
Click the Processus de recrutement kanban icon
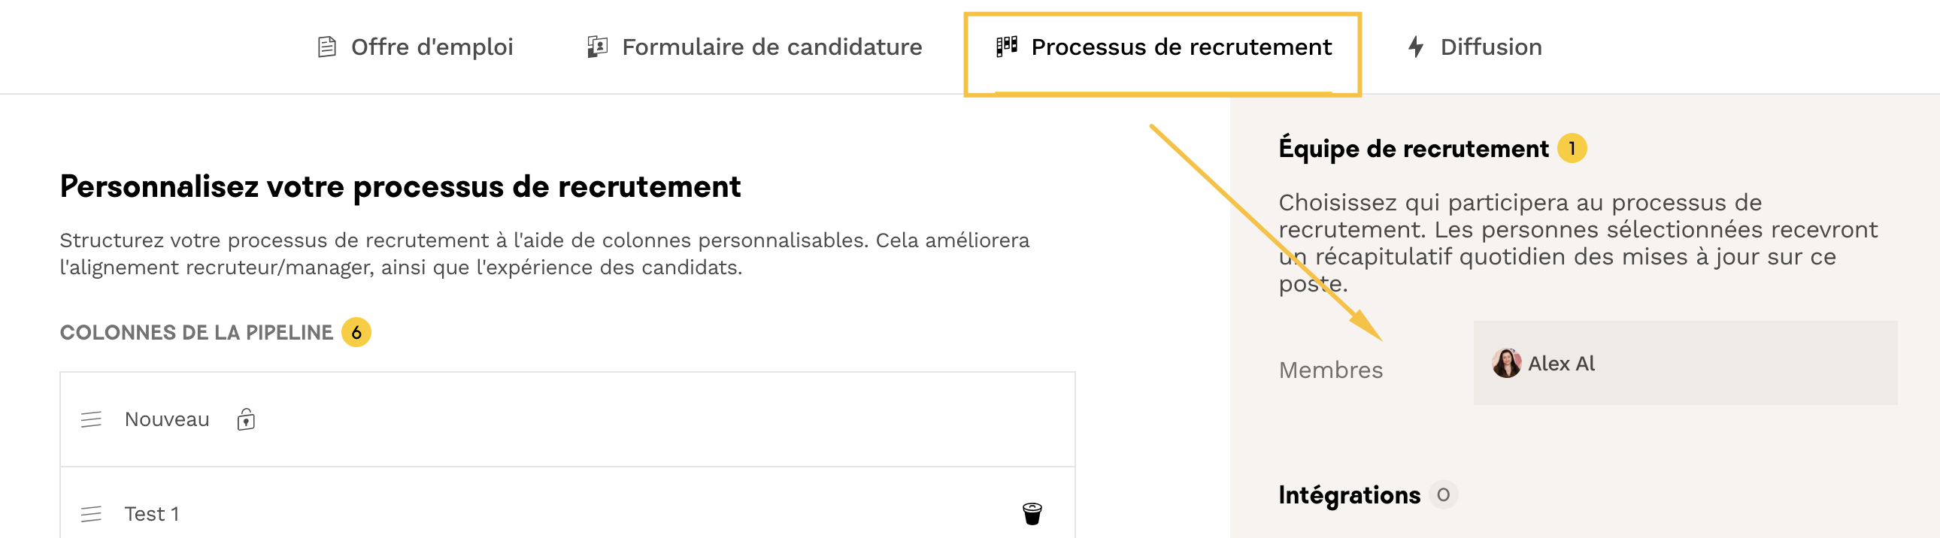click(1006, 47)
